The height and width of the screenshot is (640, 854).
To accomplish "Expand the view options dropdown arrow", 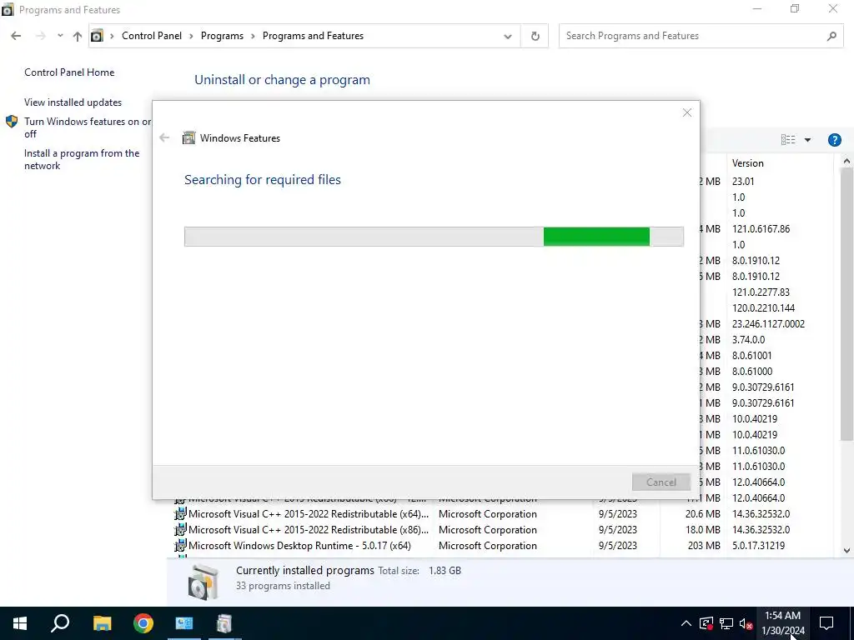I will (x=807, y=140).
